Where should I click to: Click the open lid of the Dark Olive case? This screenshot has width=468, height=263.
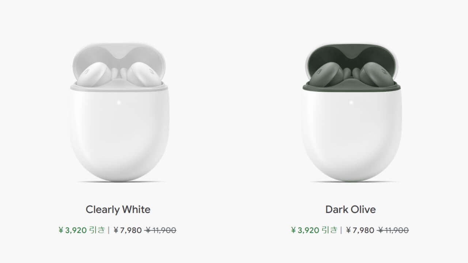point(351,52)
